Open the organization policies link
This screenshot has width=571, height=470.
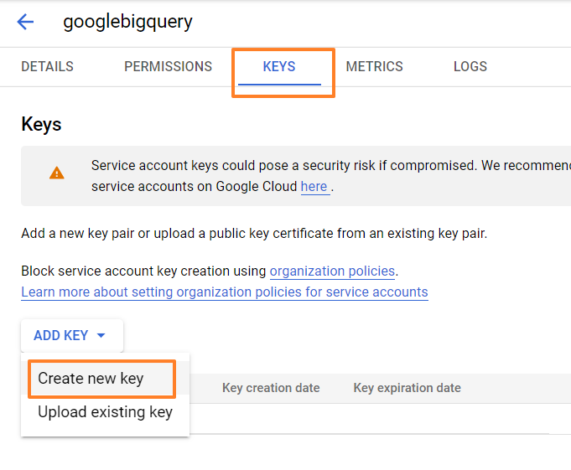point(331,271)
